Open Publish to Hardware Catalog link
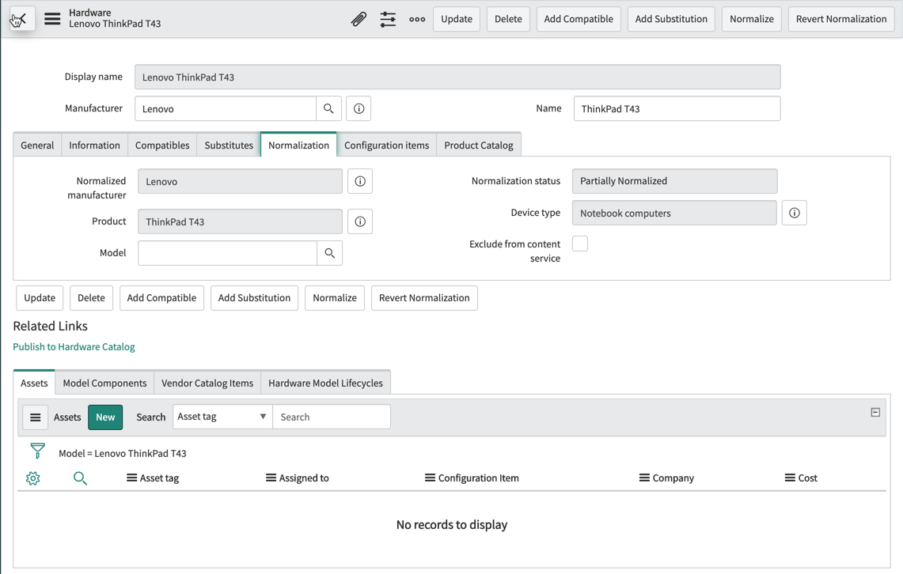 pos(74,347)
